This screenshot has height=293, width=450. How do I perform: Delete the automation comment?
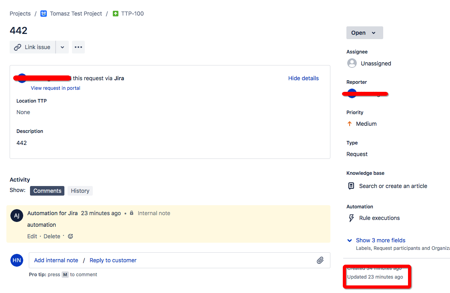point(52,236)
